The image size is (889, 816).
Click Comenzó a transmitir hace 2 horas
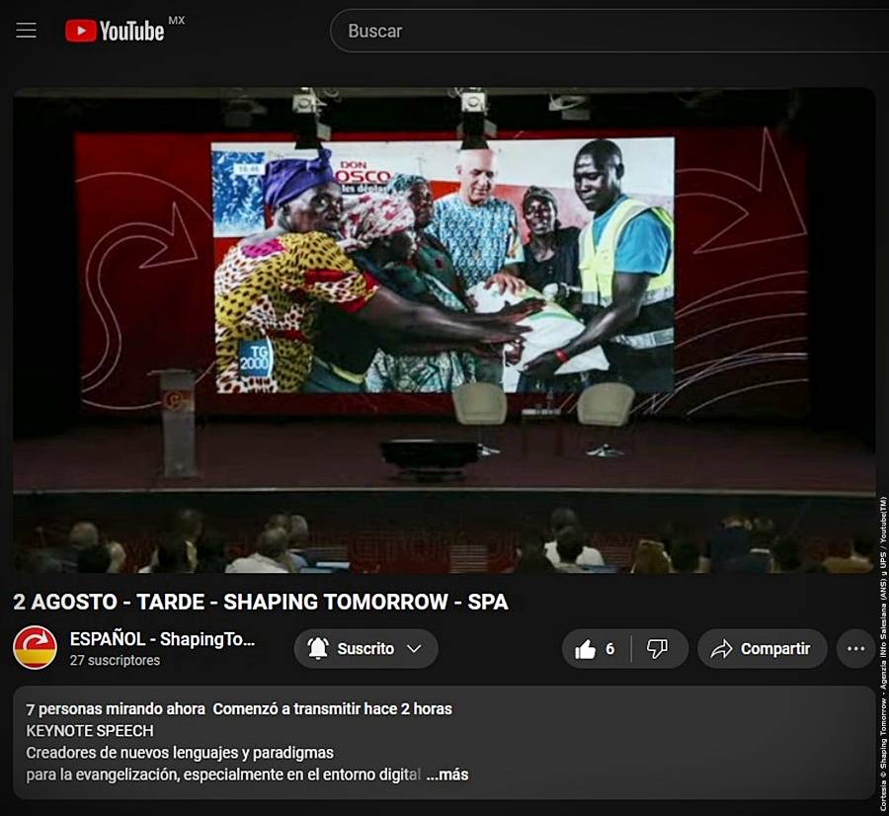[333, 709]
